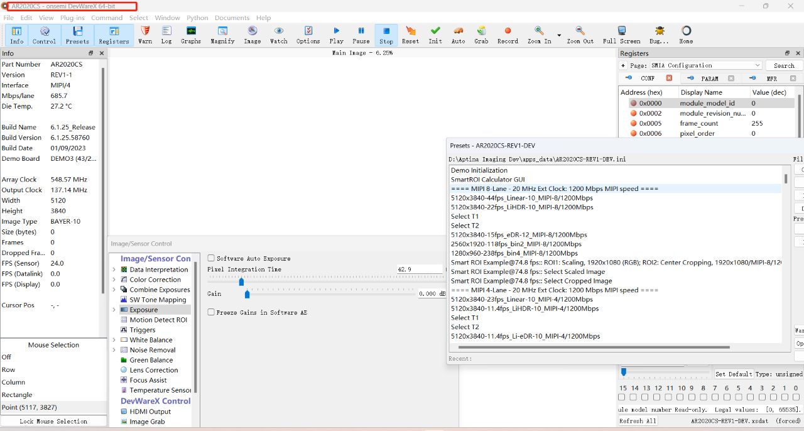Click the Search button in Registers
The height and width of the screenshot is (431, 804).
click(784, 65)
